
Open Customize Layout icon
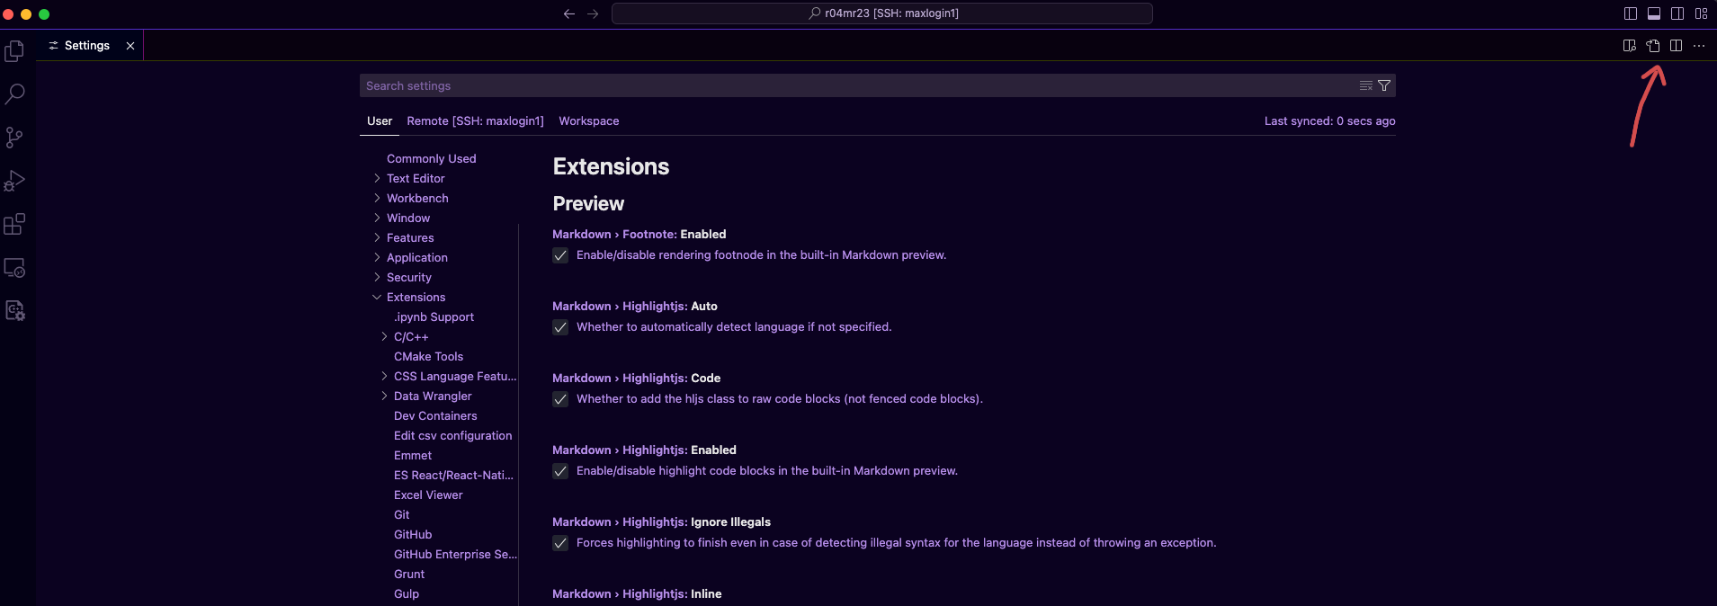point(1701,13)
